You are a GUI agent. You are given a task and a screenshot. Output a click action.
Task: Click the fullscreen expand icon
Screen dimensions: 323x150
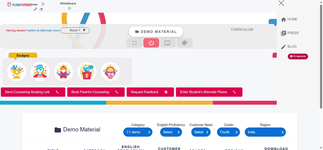tap(134, 43)
